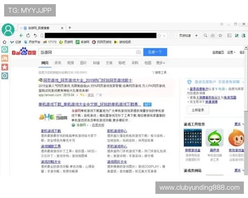Open the red star sidebar icon
Image resolution: width=248 pixels, height=198 pixels.
point(5,67)
